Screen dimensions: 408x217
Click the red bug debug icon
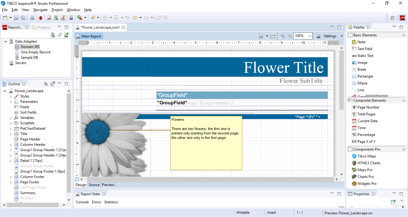point(40,18)
